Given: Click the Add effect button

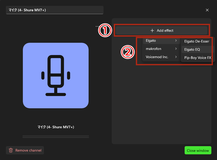Looking at the screenshot, I should coord(162,30).
